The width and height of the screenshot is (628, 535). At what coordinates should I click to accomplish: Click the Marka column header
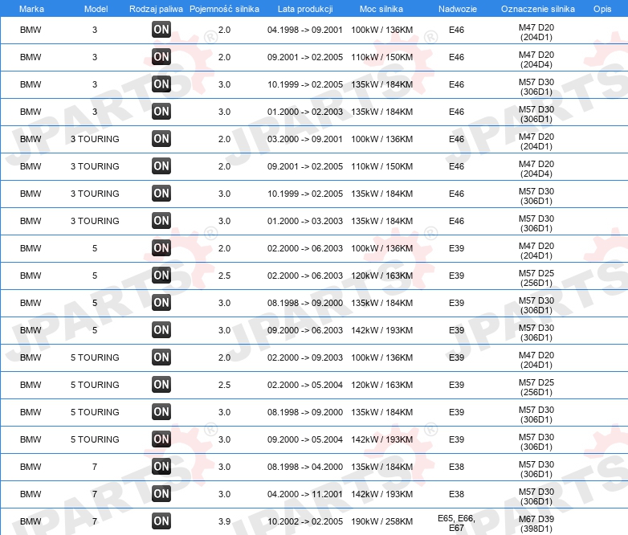(x=31, y=9)
